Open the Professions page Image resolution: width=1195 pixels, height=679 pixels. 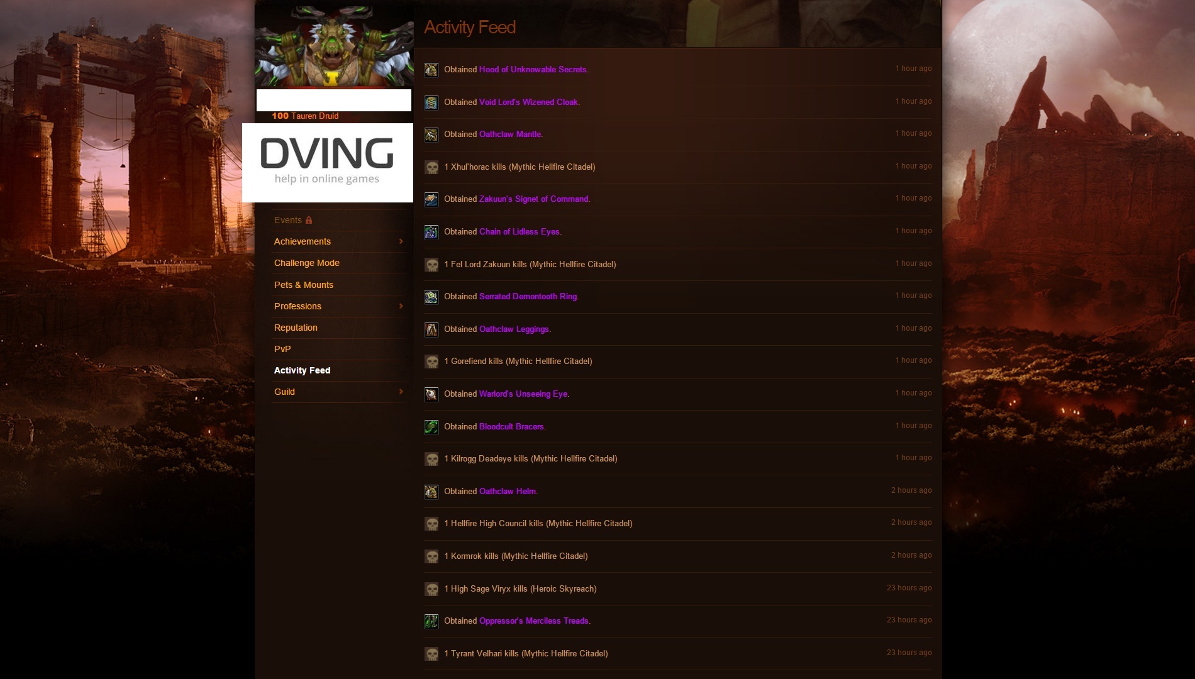click(297, 306)
